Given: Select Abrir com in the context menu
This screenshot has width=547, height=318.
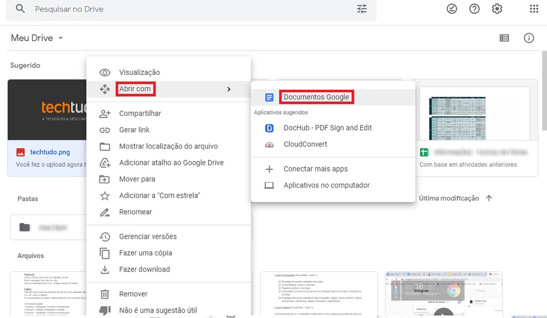Looking at the screenshot, I should pos(168,89).
